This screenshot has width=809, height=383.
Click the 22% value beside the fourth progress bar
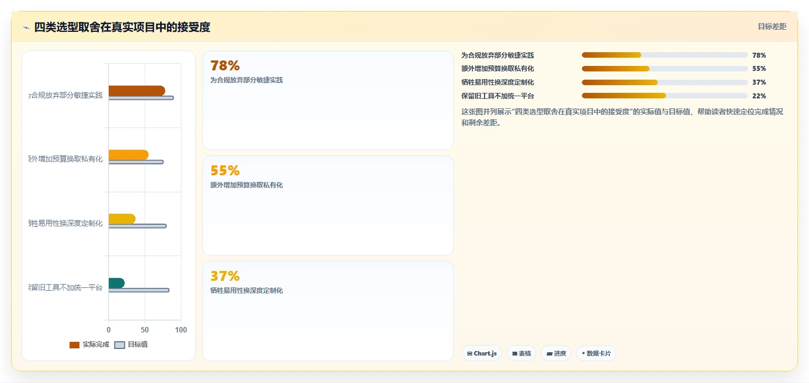click(x=759, y=96)
